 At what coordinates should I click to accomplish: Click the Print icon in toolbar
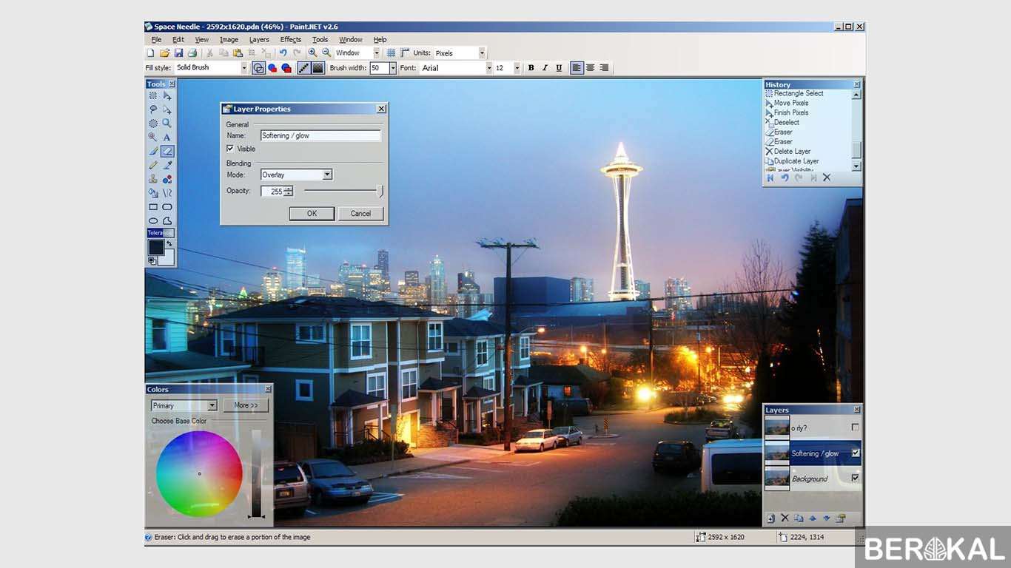coord(192,53)
